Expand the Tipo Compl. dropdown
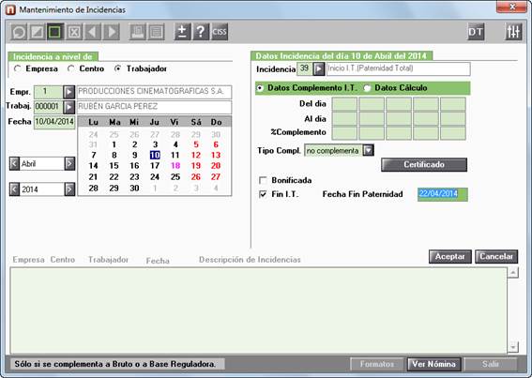 pyautogui.click(x=368, y=150)
